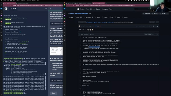The width and height of the screenshot is (171, 96).
Task: View the Raw file contents
Action: tap(146, 34)
